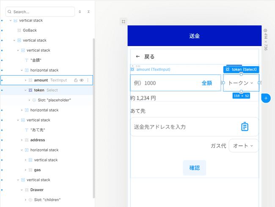Click the 118 × 52 size badge
Viewport: 275px width, 207px height.
[x=241, y=96]
